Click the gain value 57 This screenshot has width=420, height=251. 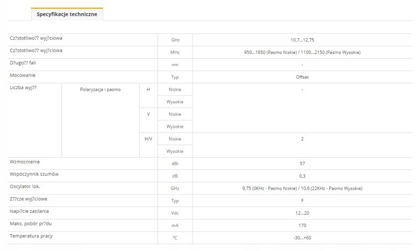(302, 164)
